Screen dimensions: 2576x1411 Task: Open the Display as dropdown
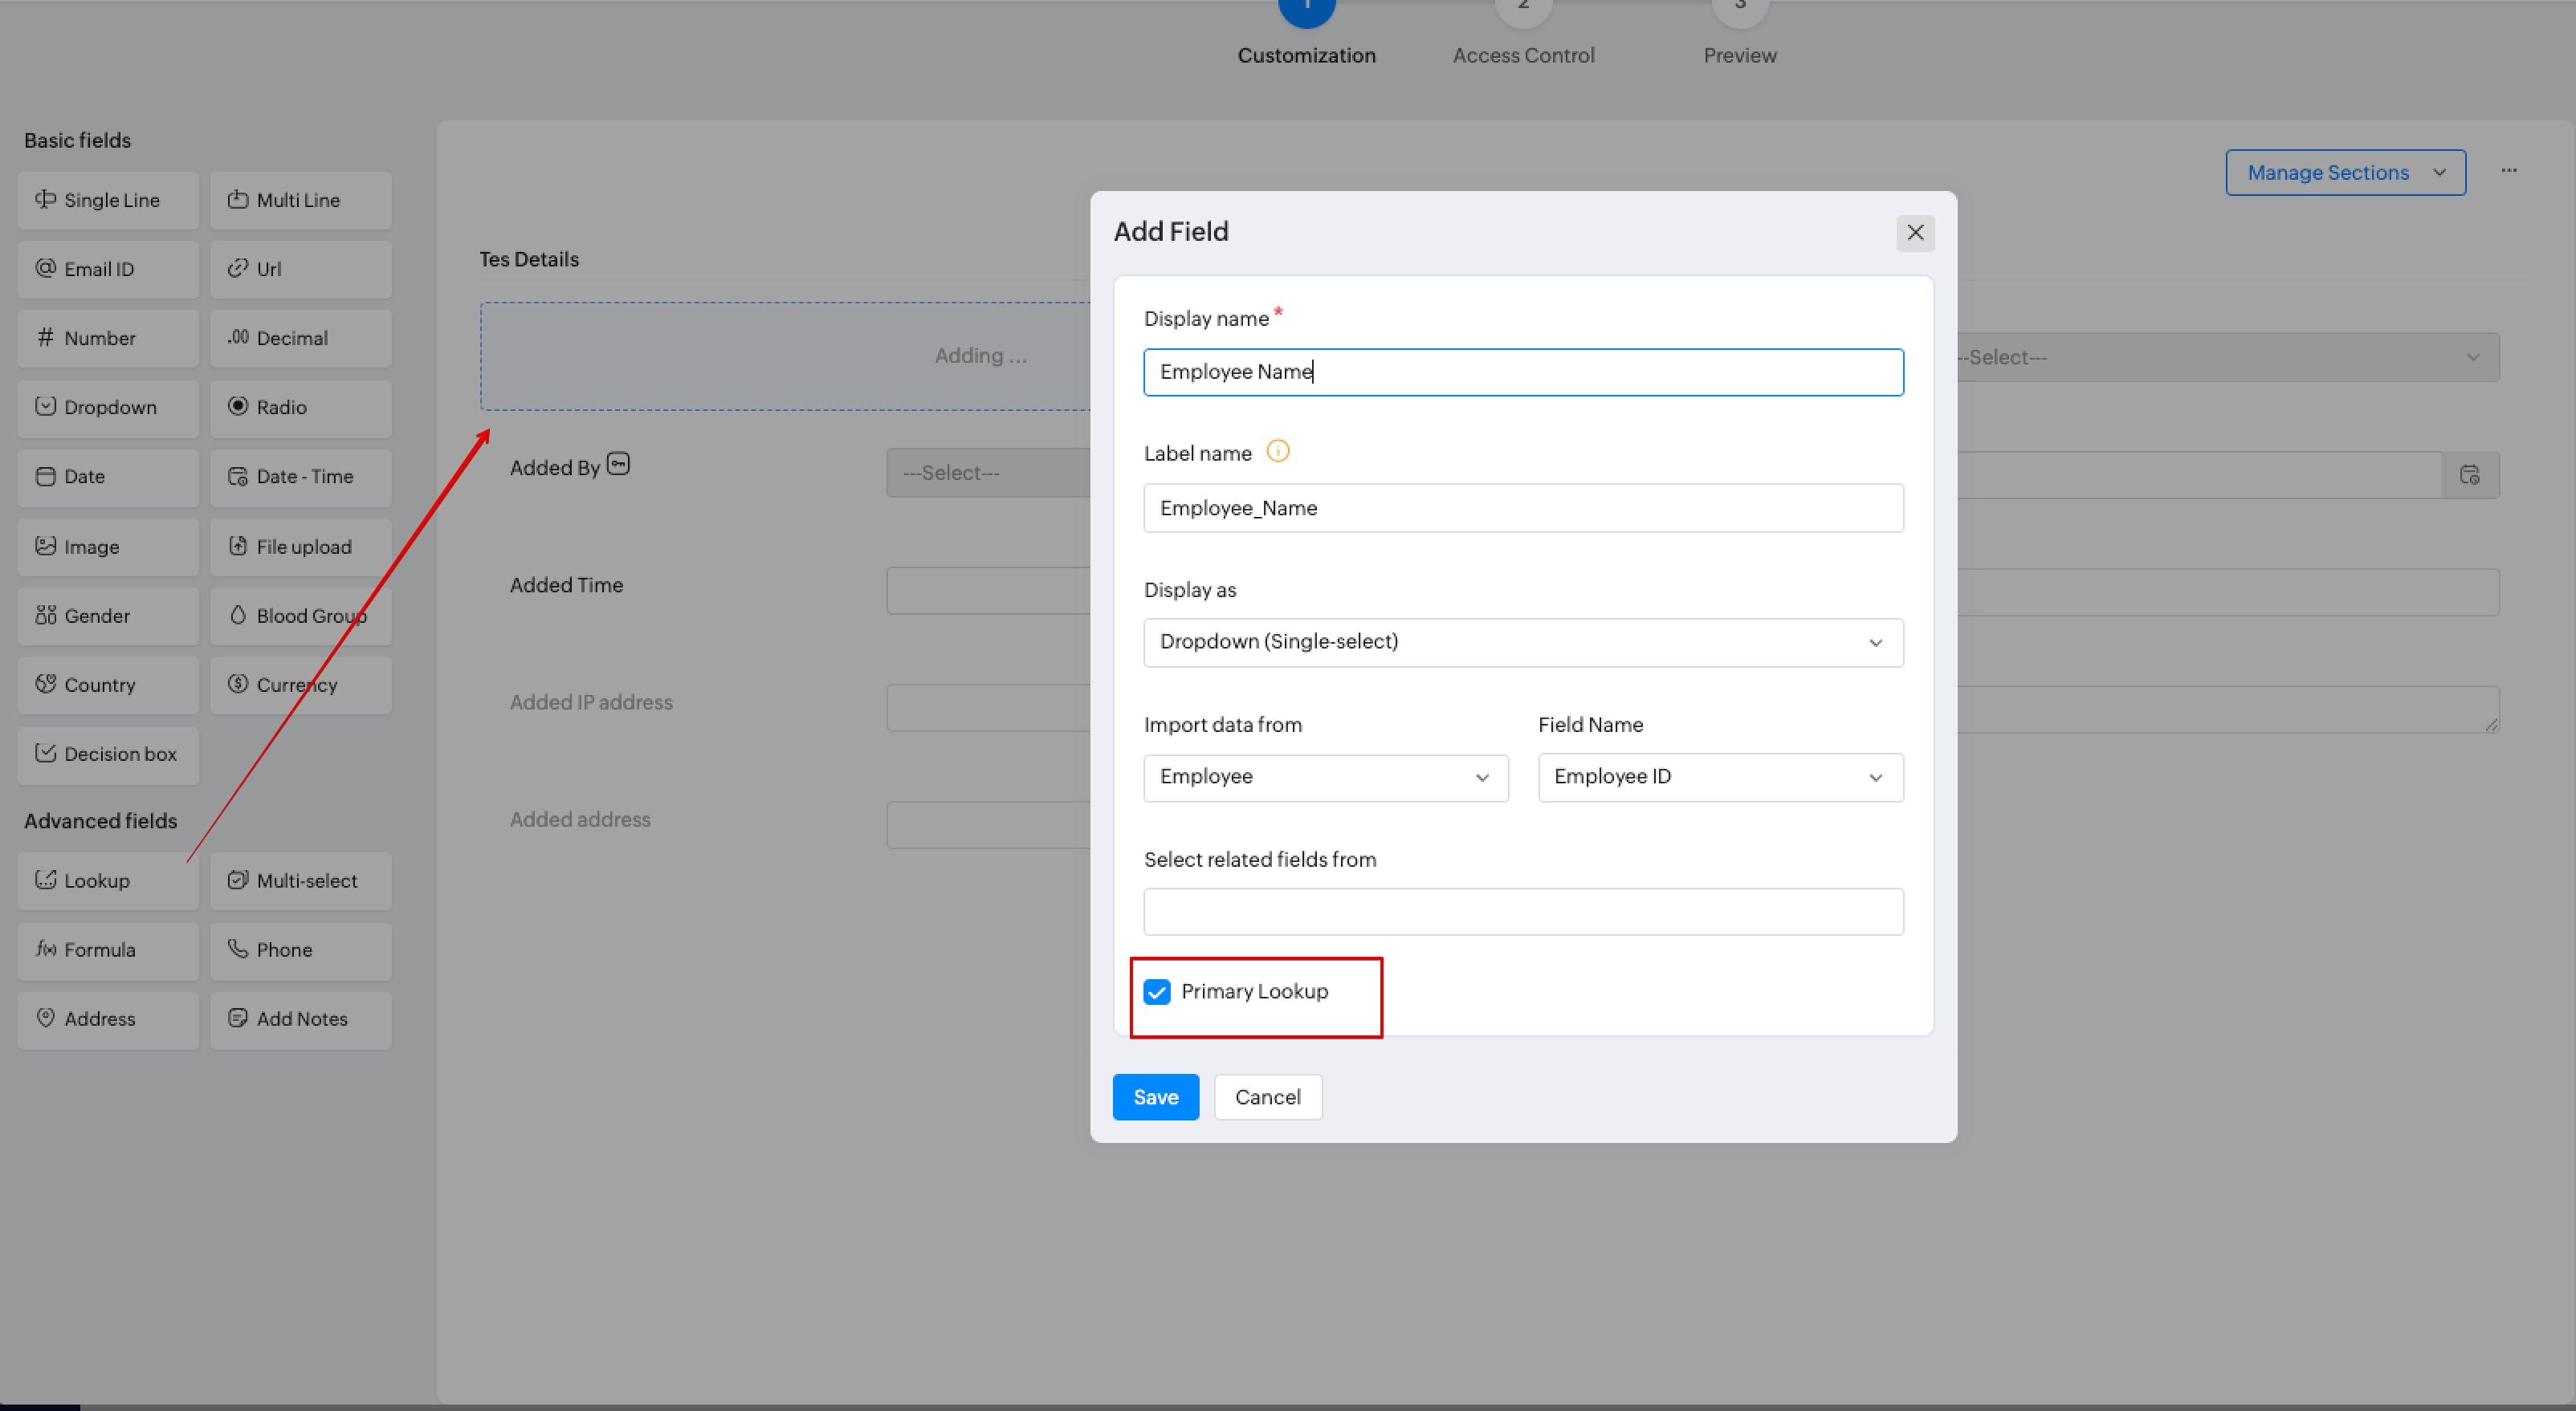(x=1522, y=641)
